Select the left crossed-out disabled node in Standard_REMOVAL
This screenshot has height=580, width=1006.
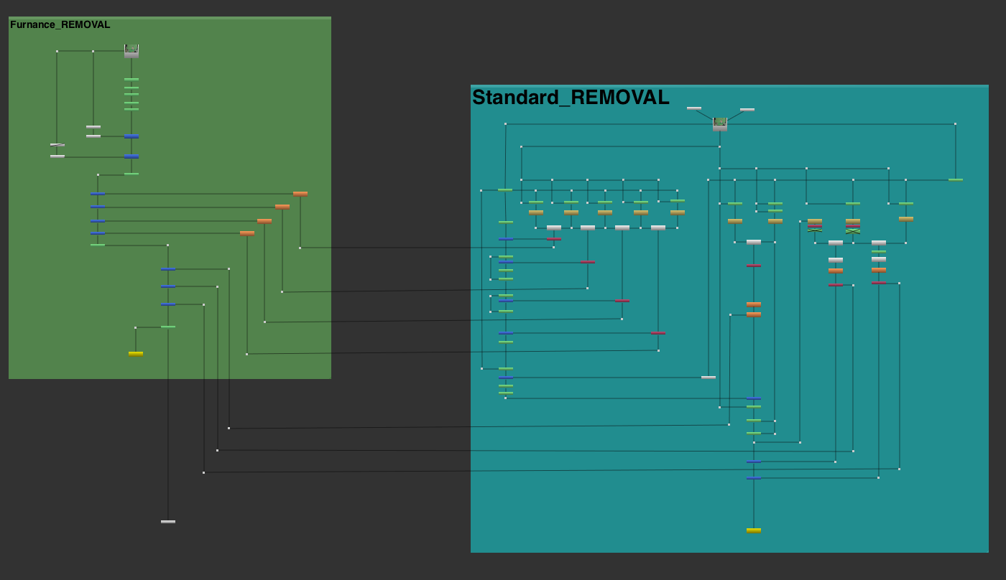coord(815,230)
